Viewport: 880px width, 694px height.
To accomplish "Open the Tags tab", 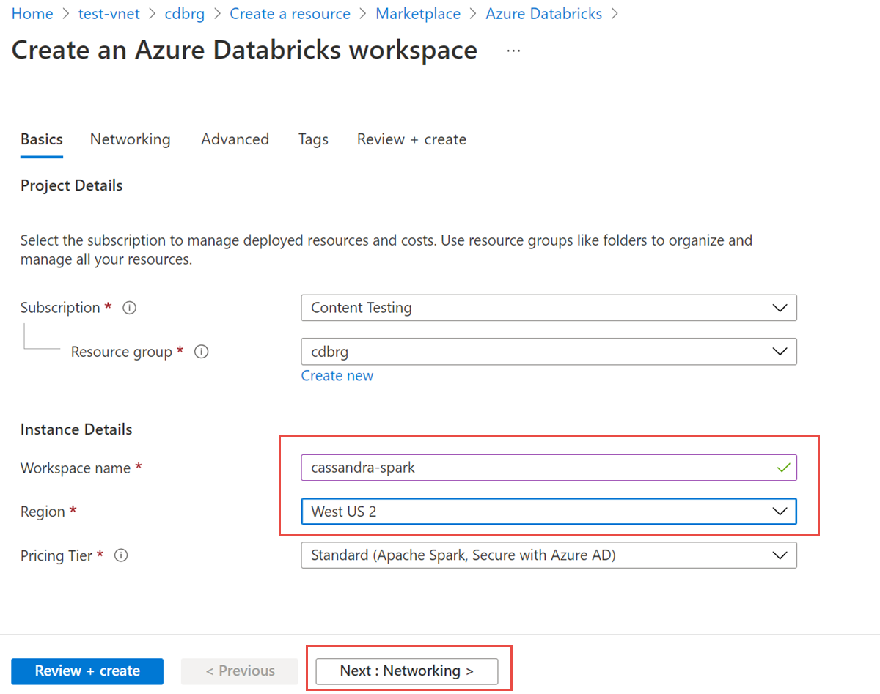I will [x=313, y=139].
